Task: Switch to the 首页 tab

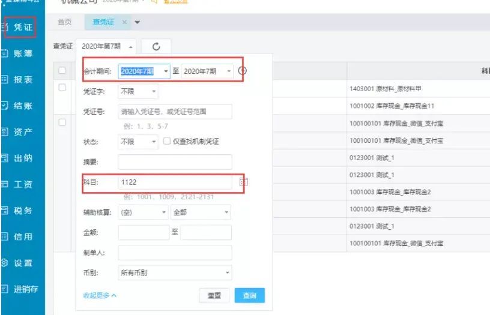Action: point(65,22)
